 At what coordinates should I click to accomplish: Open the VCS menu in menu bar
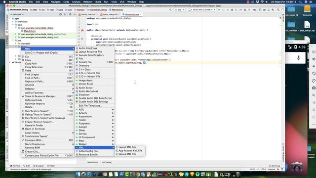(x=122, y=2)
